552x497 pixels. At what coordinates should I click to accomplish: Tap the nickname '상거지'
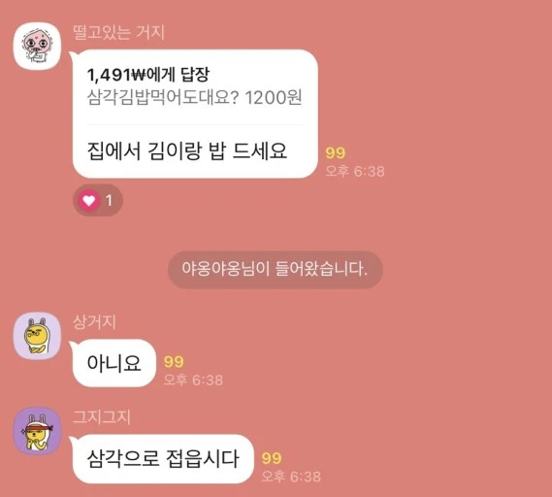94,322
